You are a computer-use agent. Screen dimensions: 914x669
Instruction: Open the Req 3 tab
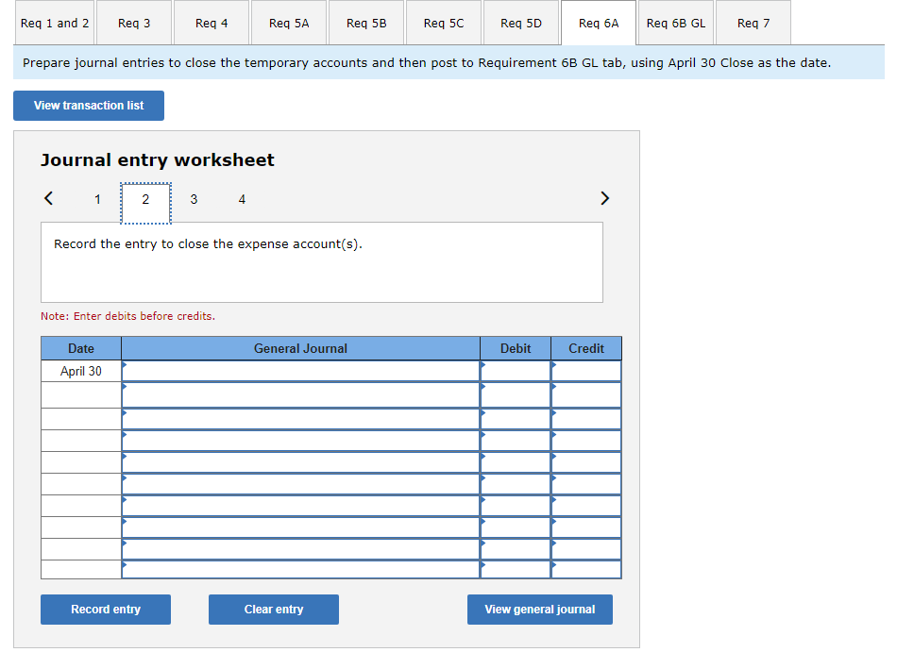click(x=134, y=24)
